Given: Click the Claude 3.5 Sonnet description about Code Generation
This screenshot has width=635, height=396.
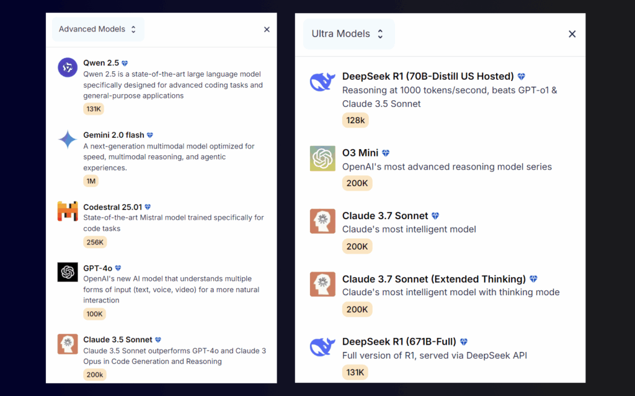Looking at the screenshot, I should [x=174, y=356].
